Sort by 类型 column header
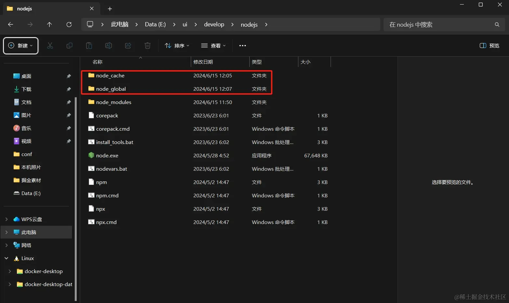The width and height of the screenshot is (509, 303). click(257, 62)
